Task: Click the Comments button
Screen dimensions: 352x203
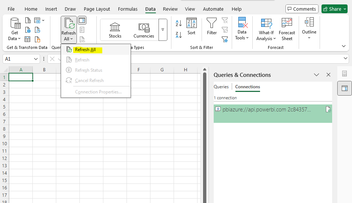Action: pyautogui.click(x=302, y=9)
